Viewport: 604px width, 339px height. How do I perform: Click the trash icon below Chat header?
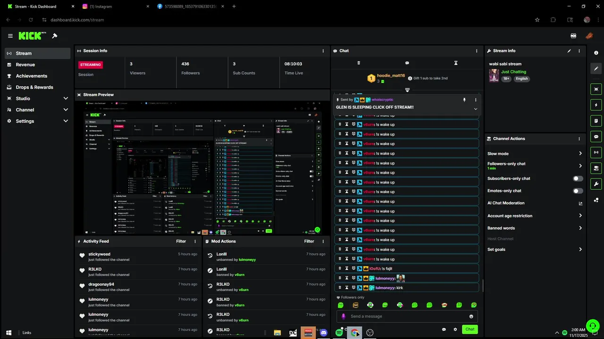click(x=359, y=63)
